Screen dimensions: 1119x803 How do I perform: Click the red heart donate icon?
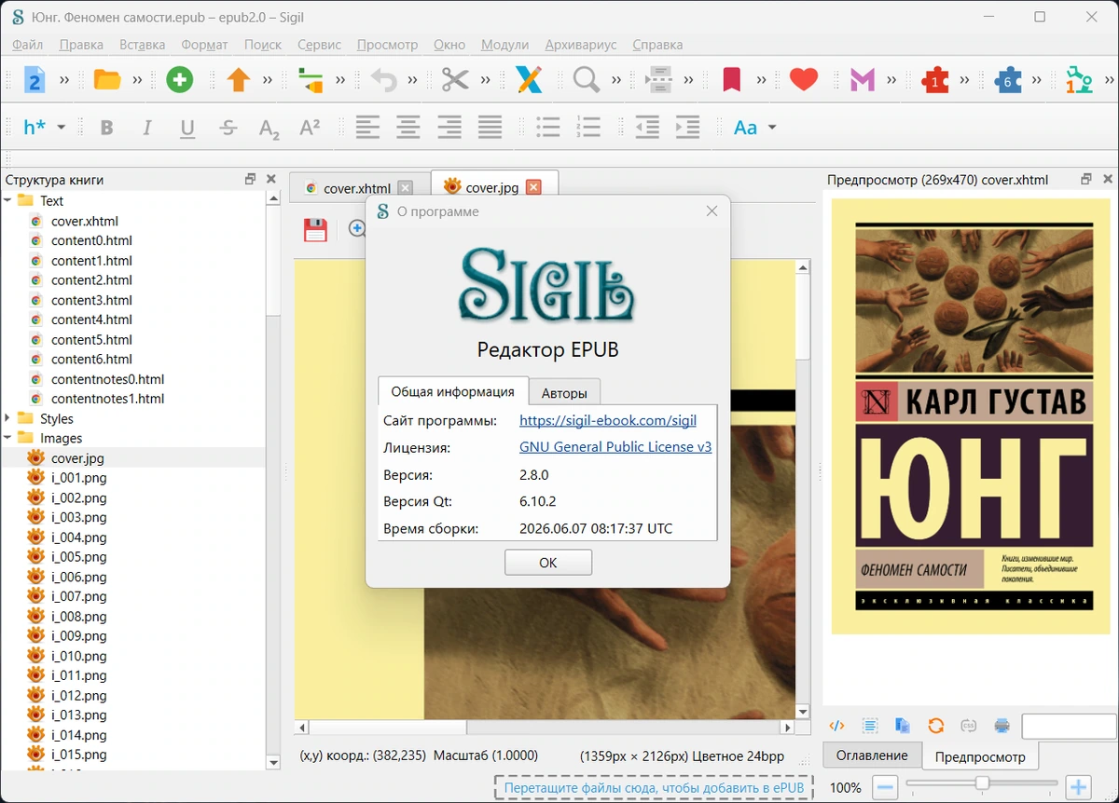803,80
